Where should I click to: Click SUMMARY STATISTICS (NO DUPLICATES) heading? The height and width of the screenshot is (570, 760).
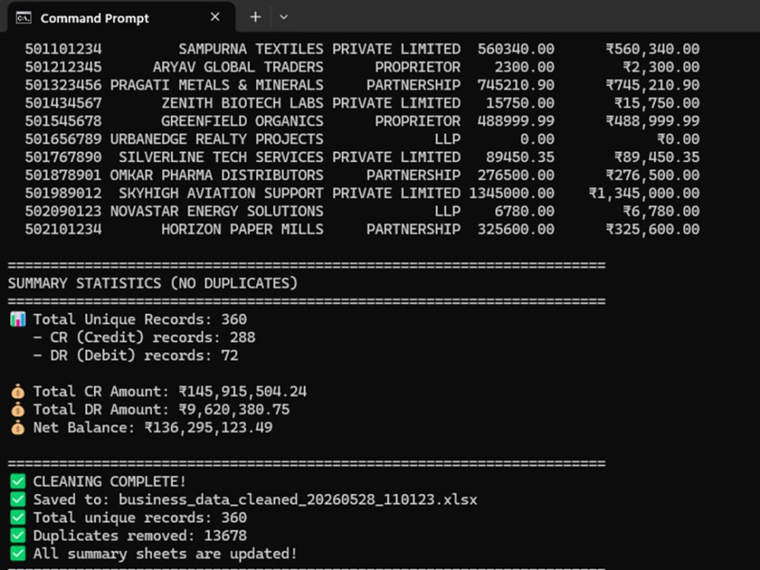point(153,283)
